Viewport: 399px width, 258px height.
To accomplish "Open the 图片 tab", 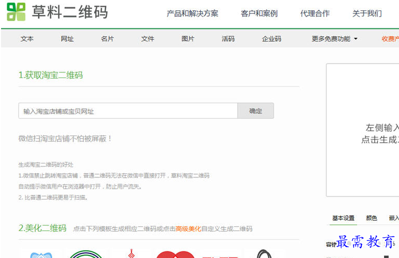I will tap(188, 39).
